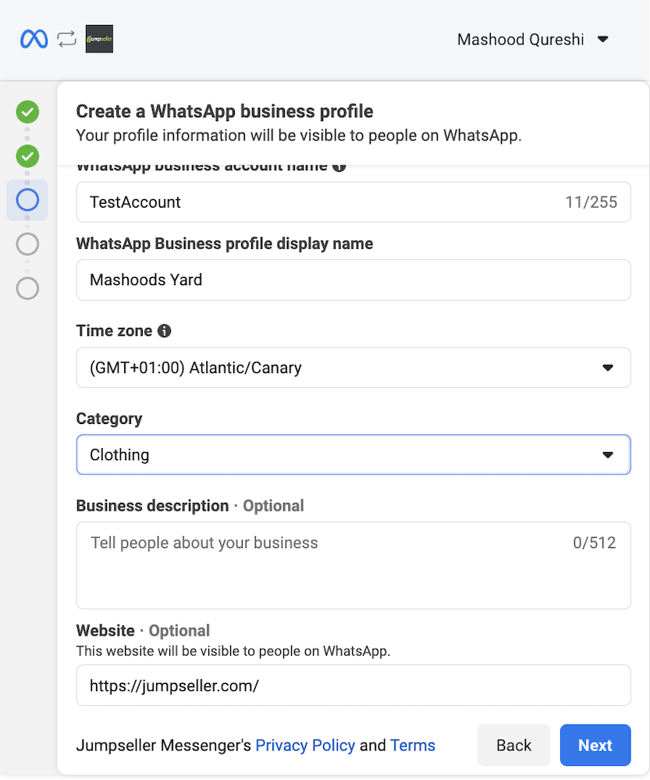Click the Meta logo icon
The width and height of the screenshot is (650, 780).
34,39
